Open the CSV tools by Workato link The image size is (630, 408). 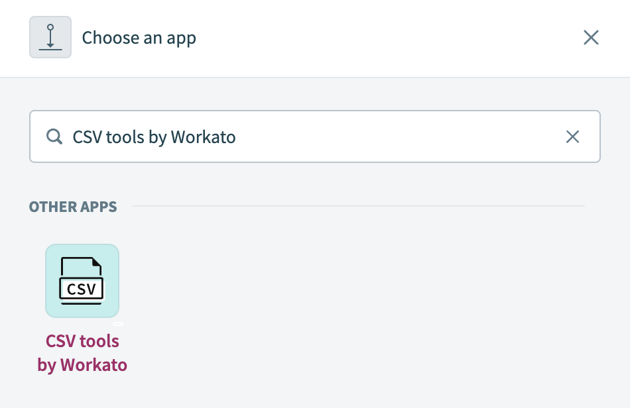tap(82, 352)
